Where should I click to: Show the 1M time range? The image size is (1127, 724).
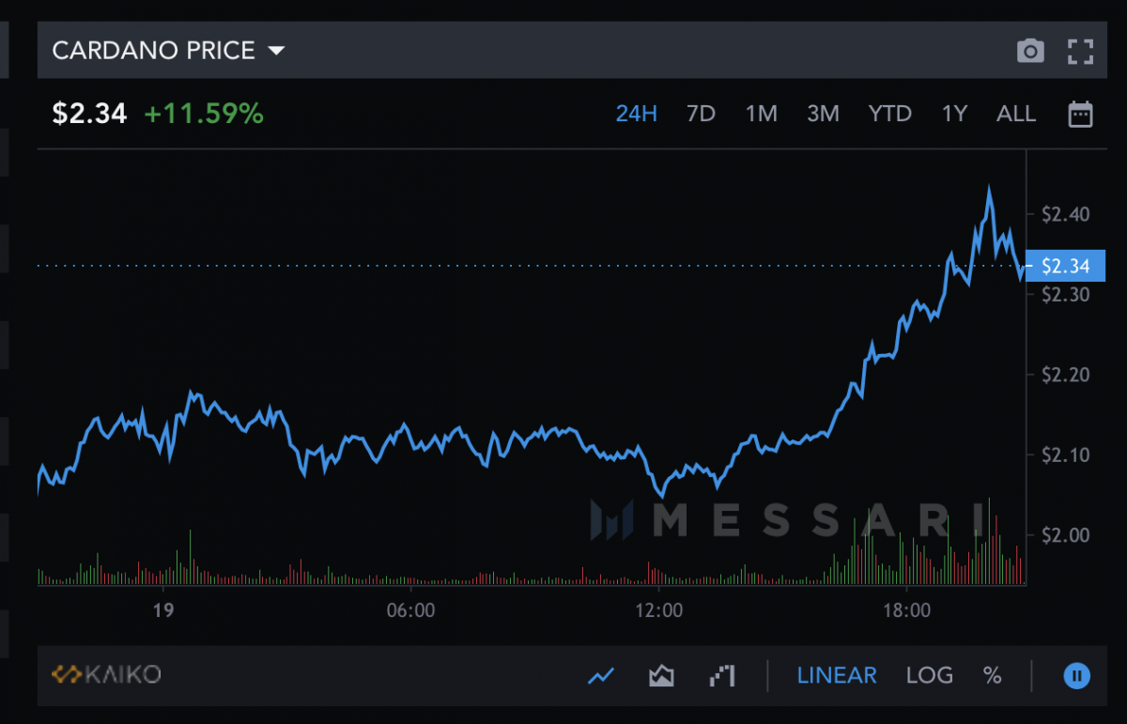click(761, 115)
